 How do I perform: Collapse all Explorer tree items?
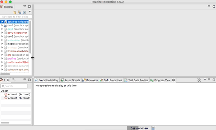[24, 12]
